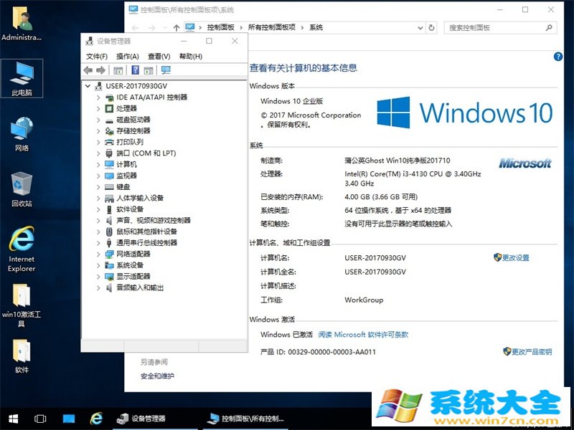Expand the 处理器 (processors) node
Screen dimensions: 574x430
click(x=99, y=108)
